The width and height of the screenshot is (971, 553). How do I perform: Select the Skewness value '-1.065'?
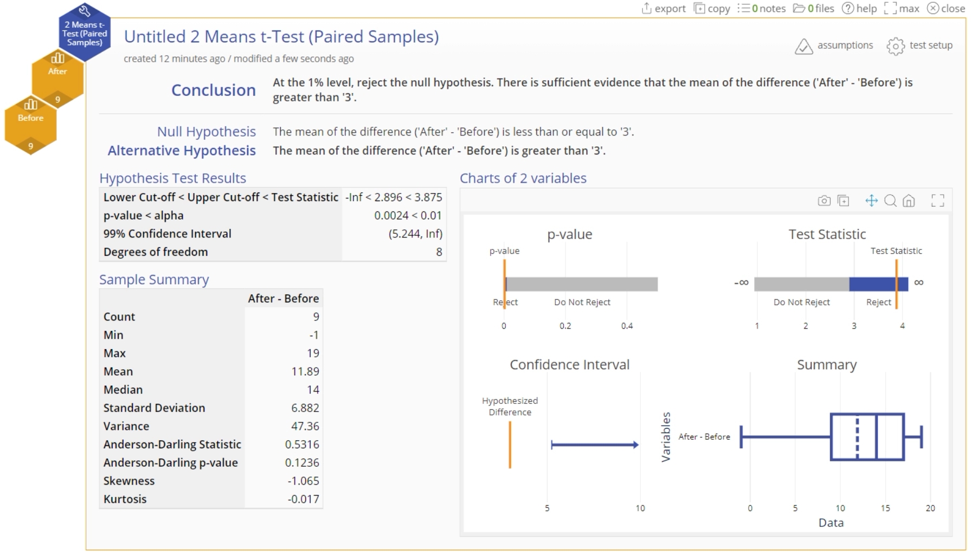tap(304, 481)
